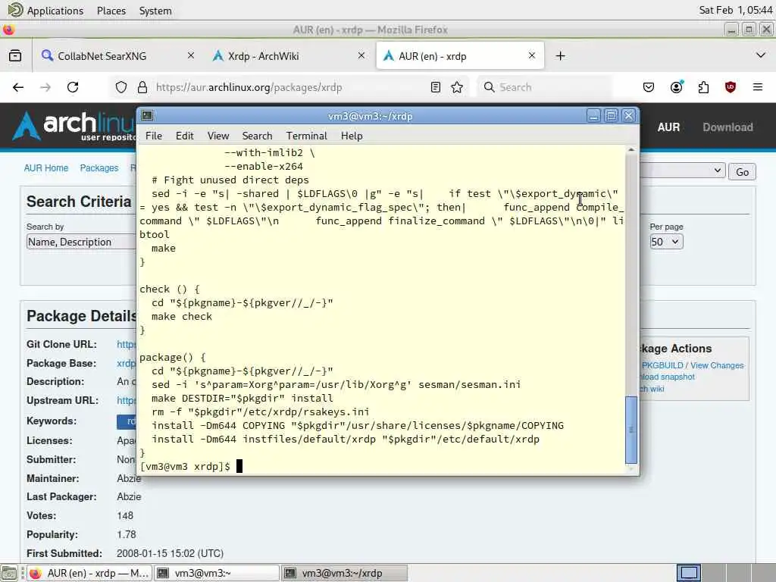Open the AUR Home link
The width and height of the screenshot is (776, 582).
46,168
